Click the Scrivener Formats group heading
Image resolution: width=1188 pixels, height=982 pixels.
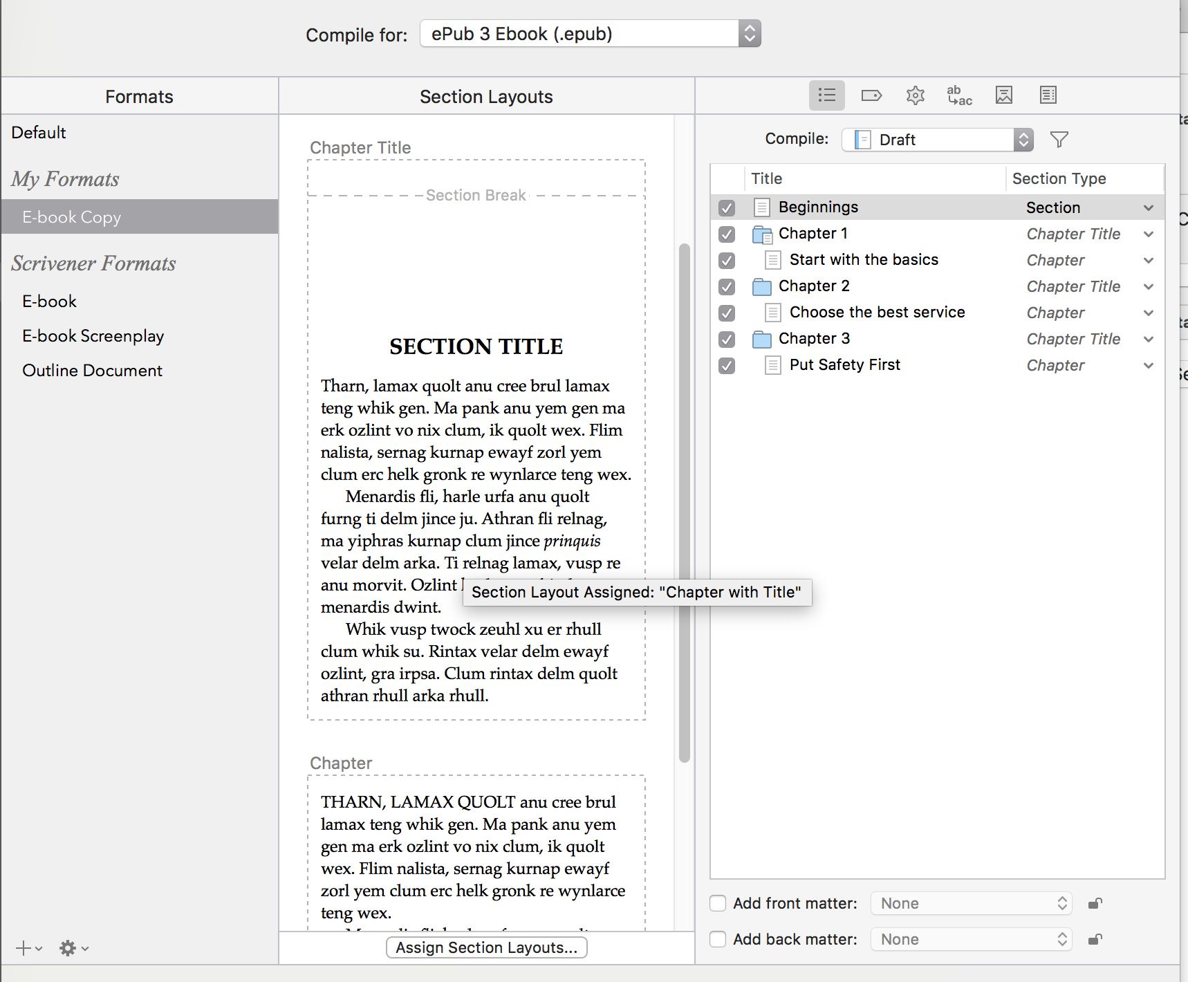point(93,263)
